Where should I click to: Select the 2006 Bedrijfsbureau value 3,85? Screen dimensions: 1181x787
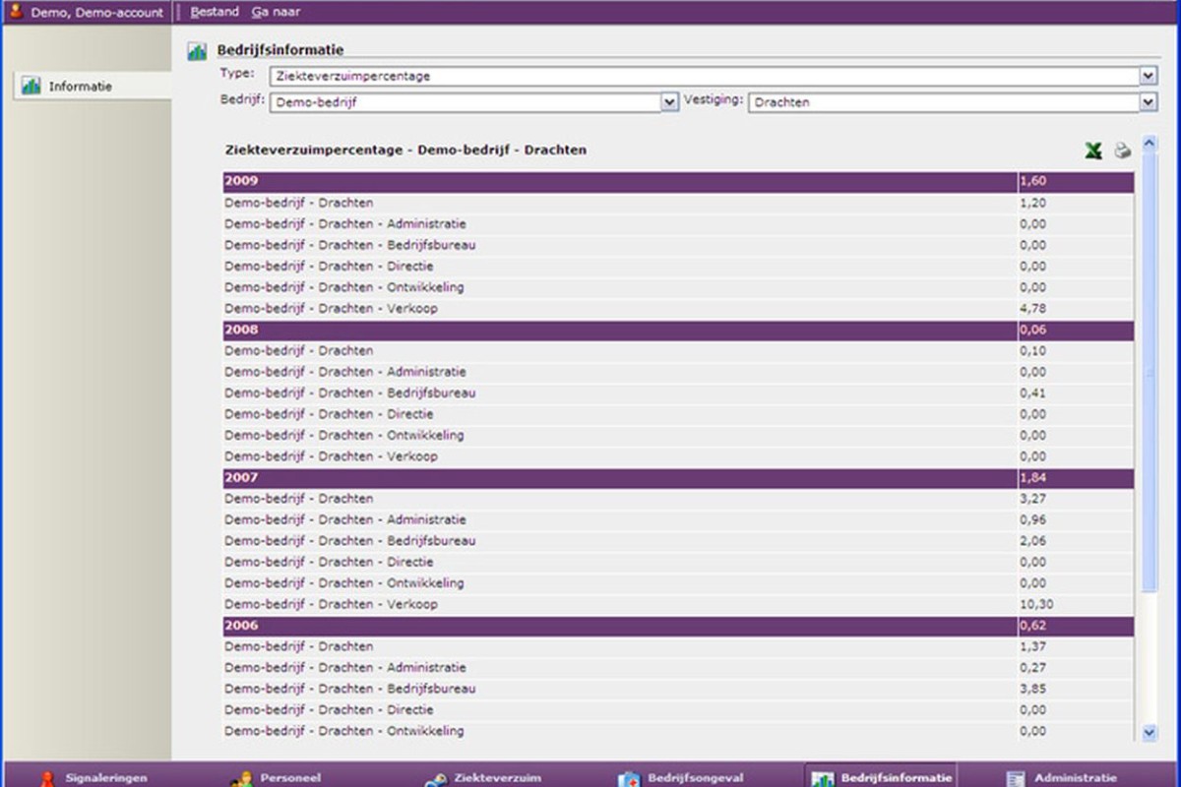point(1033,689)
